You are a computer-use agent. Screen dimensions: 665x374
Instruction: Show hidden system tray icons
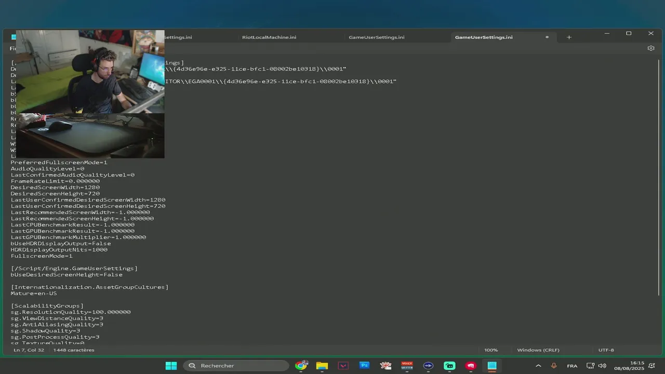[538, 366]
